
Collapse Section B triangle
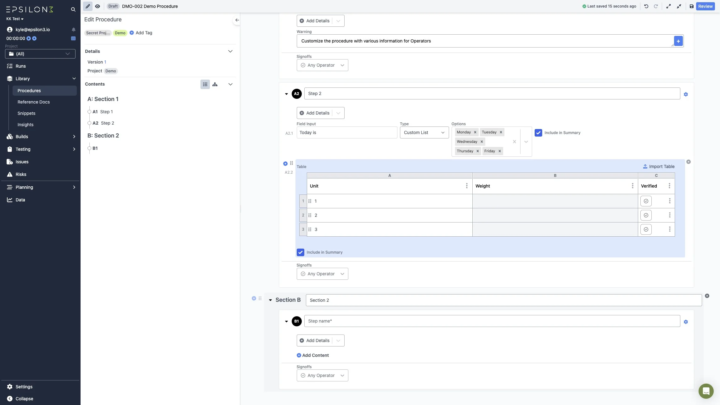coord(270,300)
